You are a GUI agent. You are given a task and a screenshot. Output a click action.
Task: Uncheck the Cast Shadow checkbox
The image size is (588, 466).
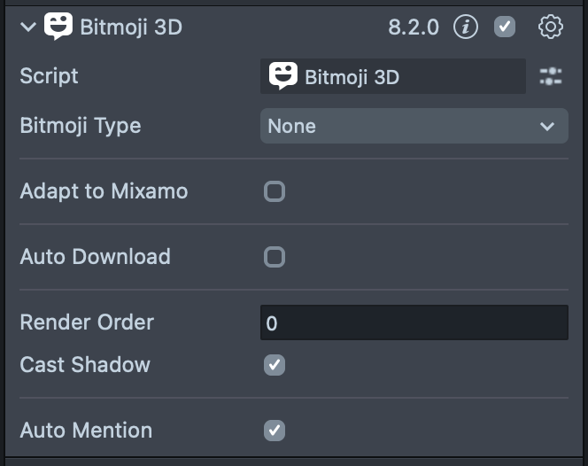[275, 365]
